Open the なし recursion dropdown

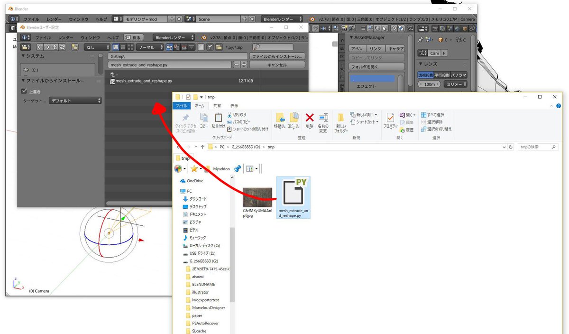pos(97,47)
